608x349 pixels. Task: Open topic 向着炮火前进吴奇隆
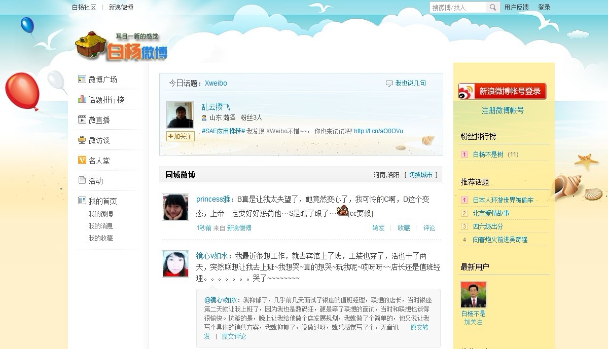[x=500, y=240]
